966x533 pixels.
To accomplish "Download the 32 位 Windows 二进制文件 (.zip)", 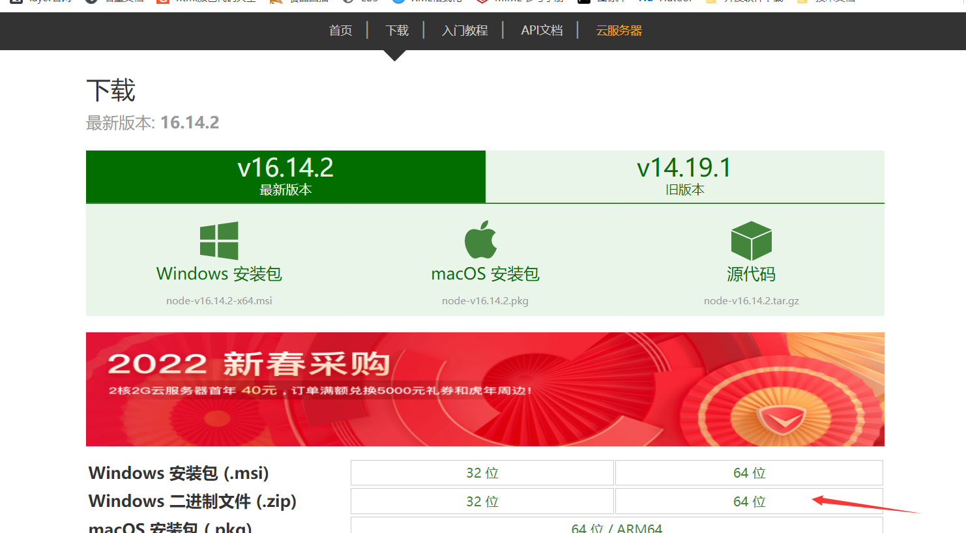I will (482, 501).
